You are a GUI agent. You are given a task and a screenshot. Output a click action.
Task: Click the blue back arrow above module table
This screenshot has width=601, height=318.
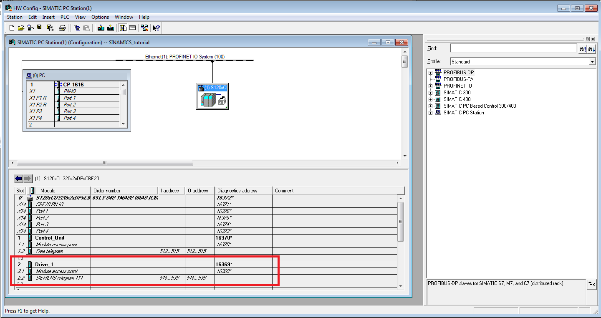(18, 179)
